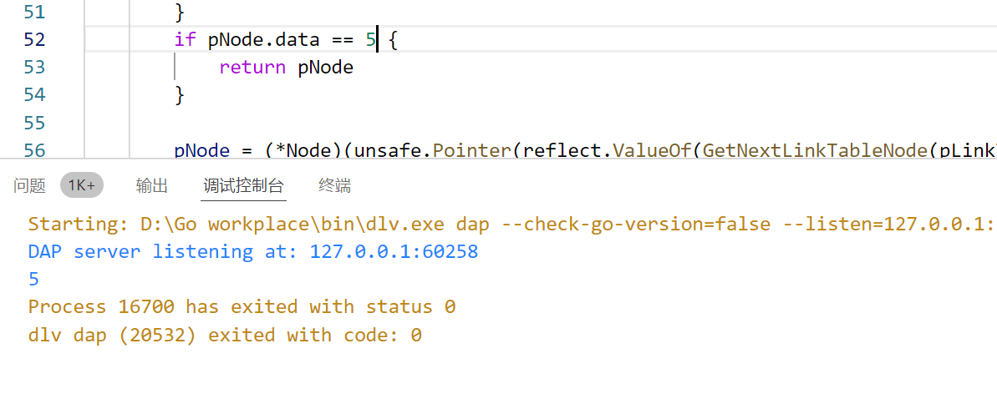Click the dlv dap exited with code line
997x399 pixels.
tap(225, 335)
